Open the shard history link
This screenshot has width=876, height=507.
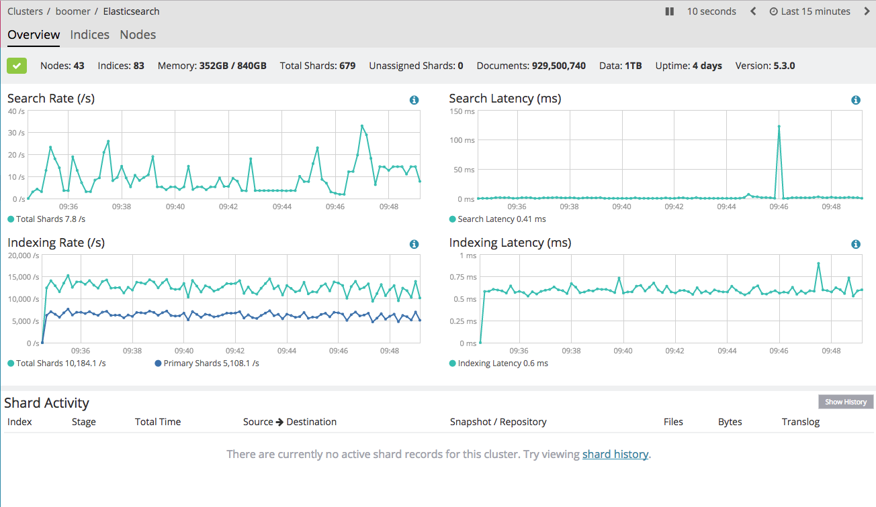[x=615, y=454]
